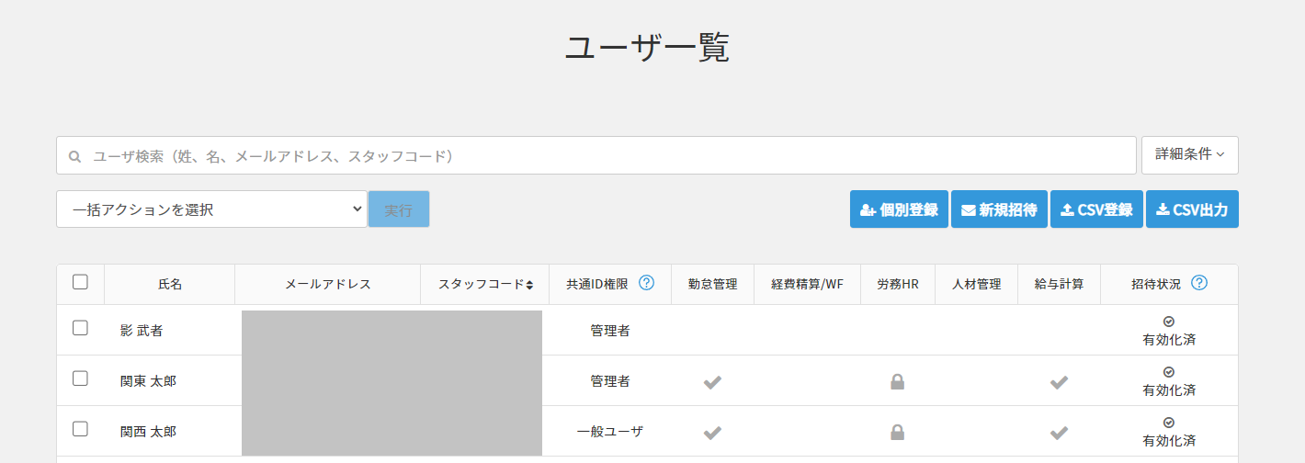Click 勤怠管理 checkmark in 関東 太郎 row
The width and height of the screenshot is (1305, 463).
pos(712,382)
